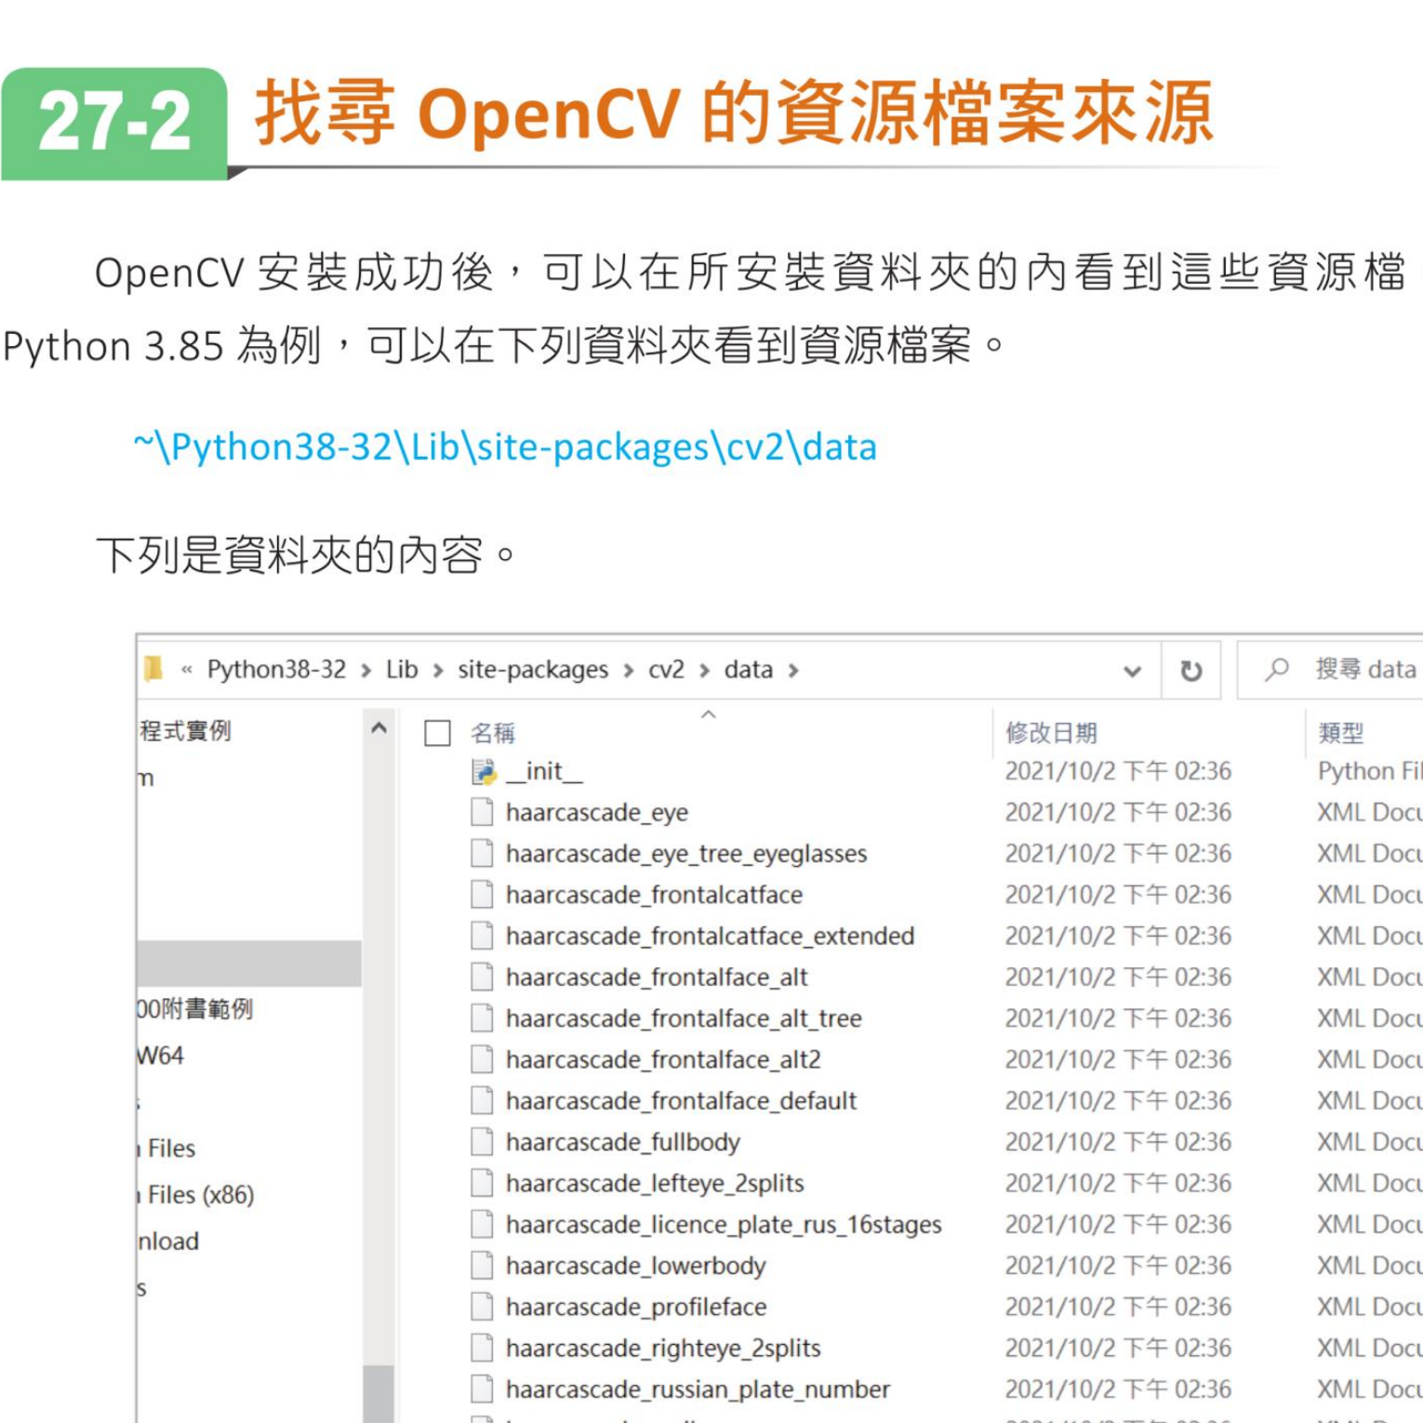This screenshot has height=1423, width=1423.
Task: Open W64 folder in navigation pane
Action: [160, 1056]
